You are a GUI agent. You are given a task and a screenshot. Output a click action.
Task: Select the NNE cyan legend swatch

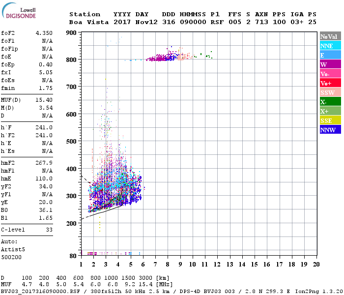point(330,46)
